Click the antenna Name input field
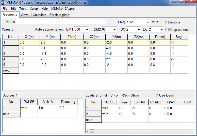The height and width of the screenshot is (136, 197). [61, 22]
